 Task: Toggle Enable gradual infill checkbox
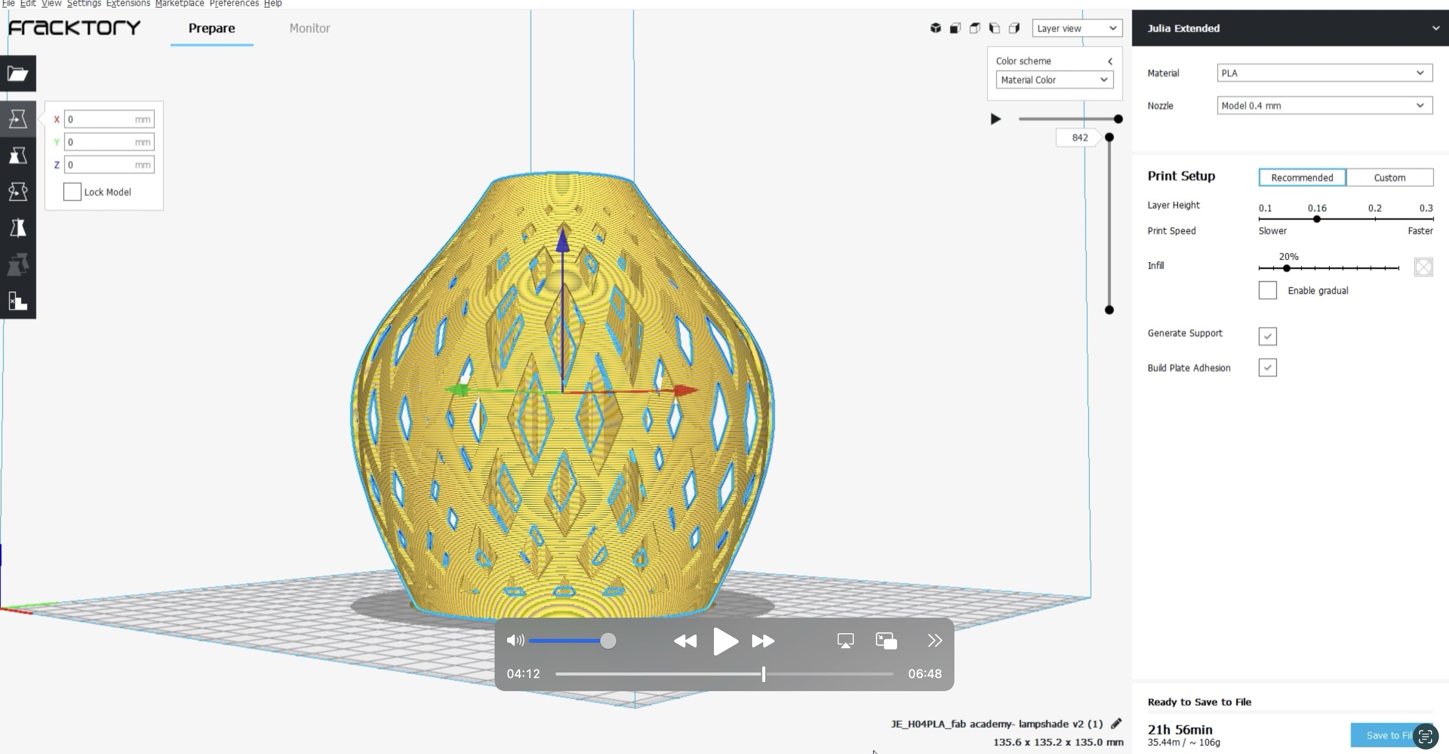tap(1267, 290)
